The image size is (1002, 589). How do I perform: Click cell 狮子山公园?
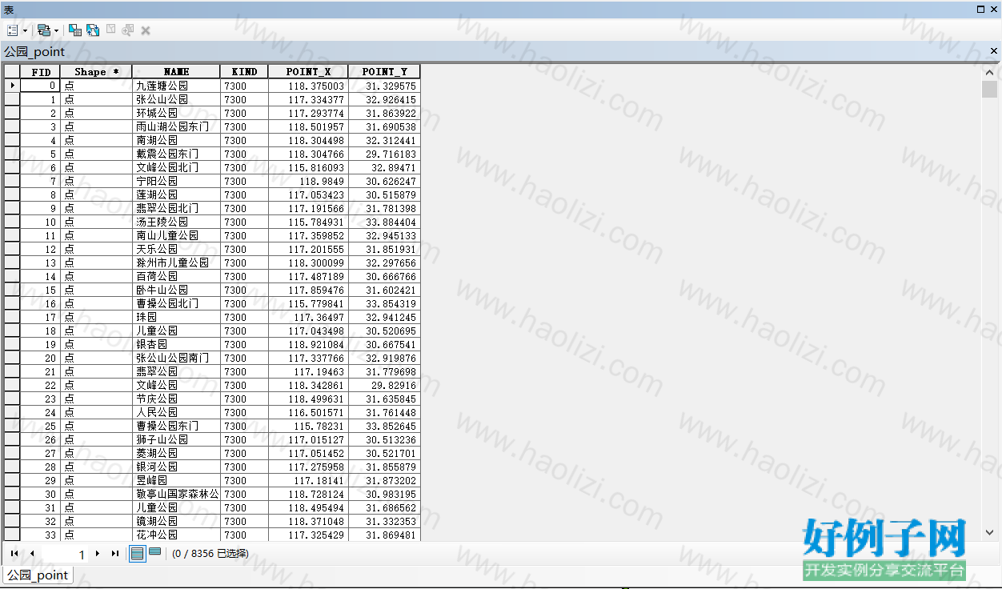pyautogui.click(x=176, y=439)
